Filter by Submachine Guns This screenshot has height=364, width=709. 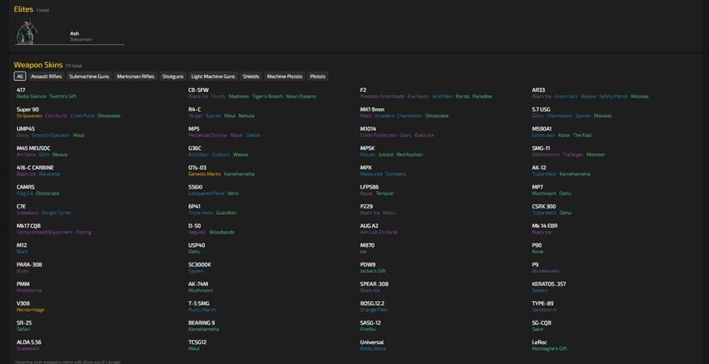coord(90,76)
